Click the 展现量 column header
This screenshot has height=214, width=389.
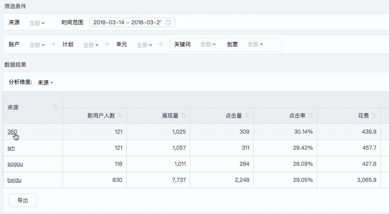(x=158, y=116)
